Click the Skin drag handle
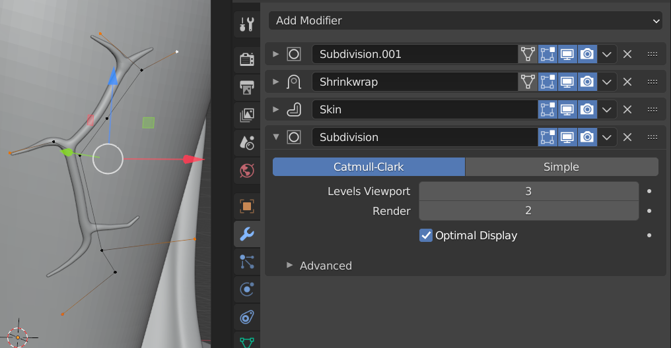The image size is (671, 348). [x=652, y=109]
